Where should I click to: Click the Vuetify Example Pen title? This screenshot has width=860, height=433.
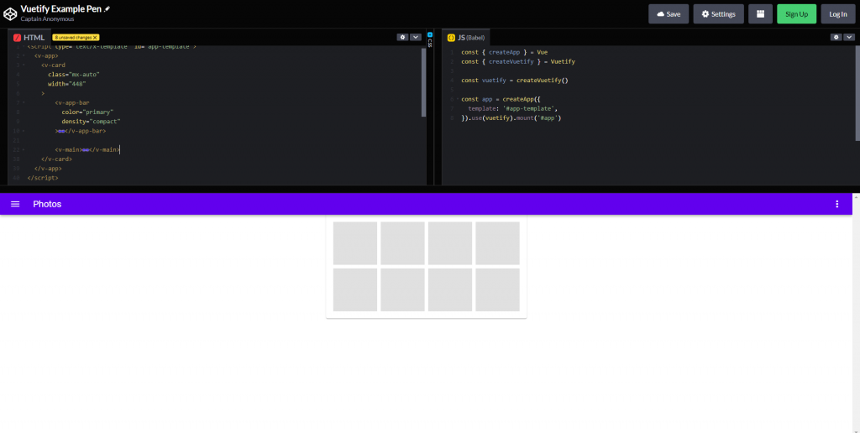[60, 8]
